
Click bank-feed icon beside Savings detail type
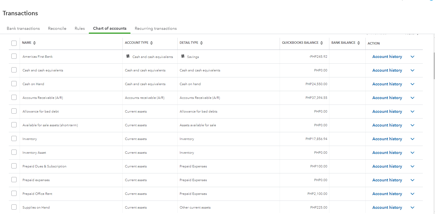pyautogui.click(x=183, y=56)
